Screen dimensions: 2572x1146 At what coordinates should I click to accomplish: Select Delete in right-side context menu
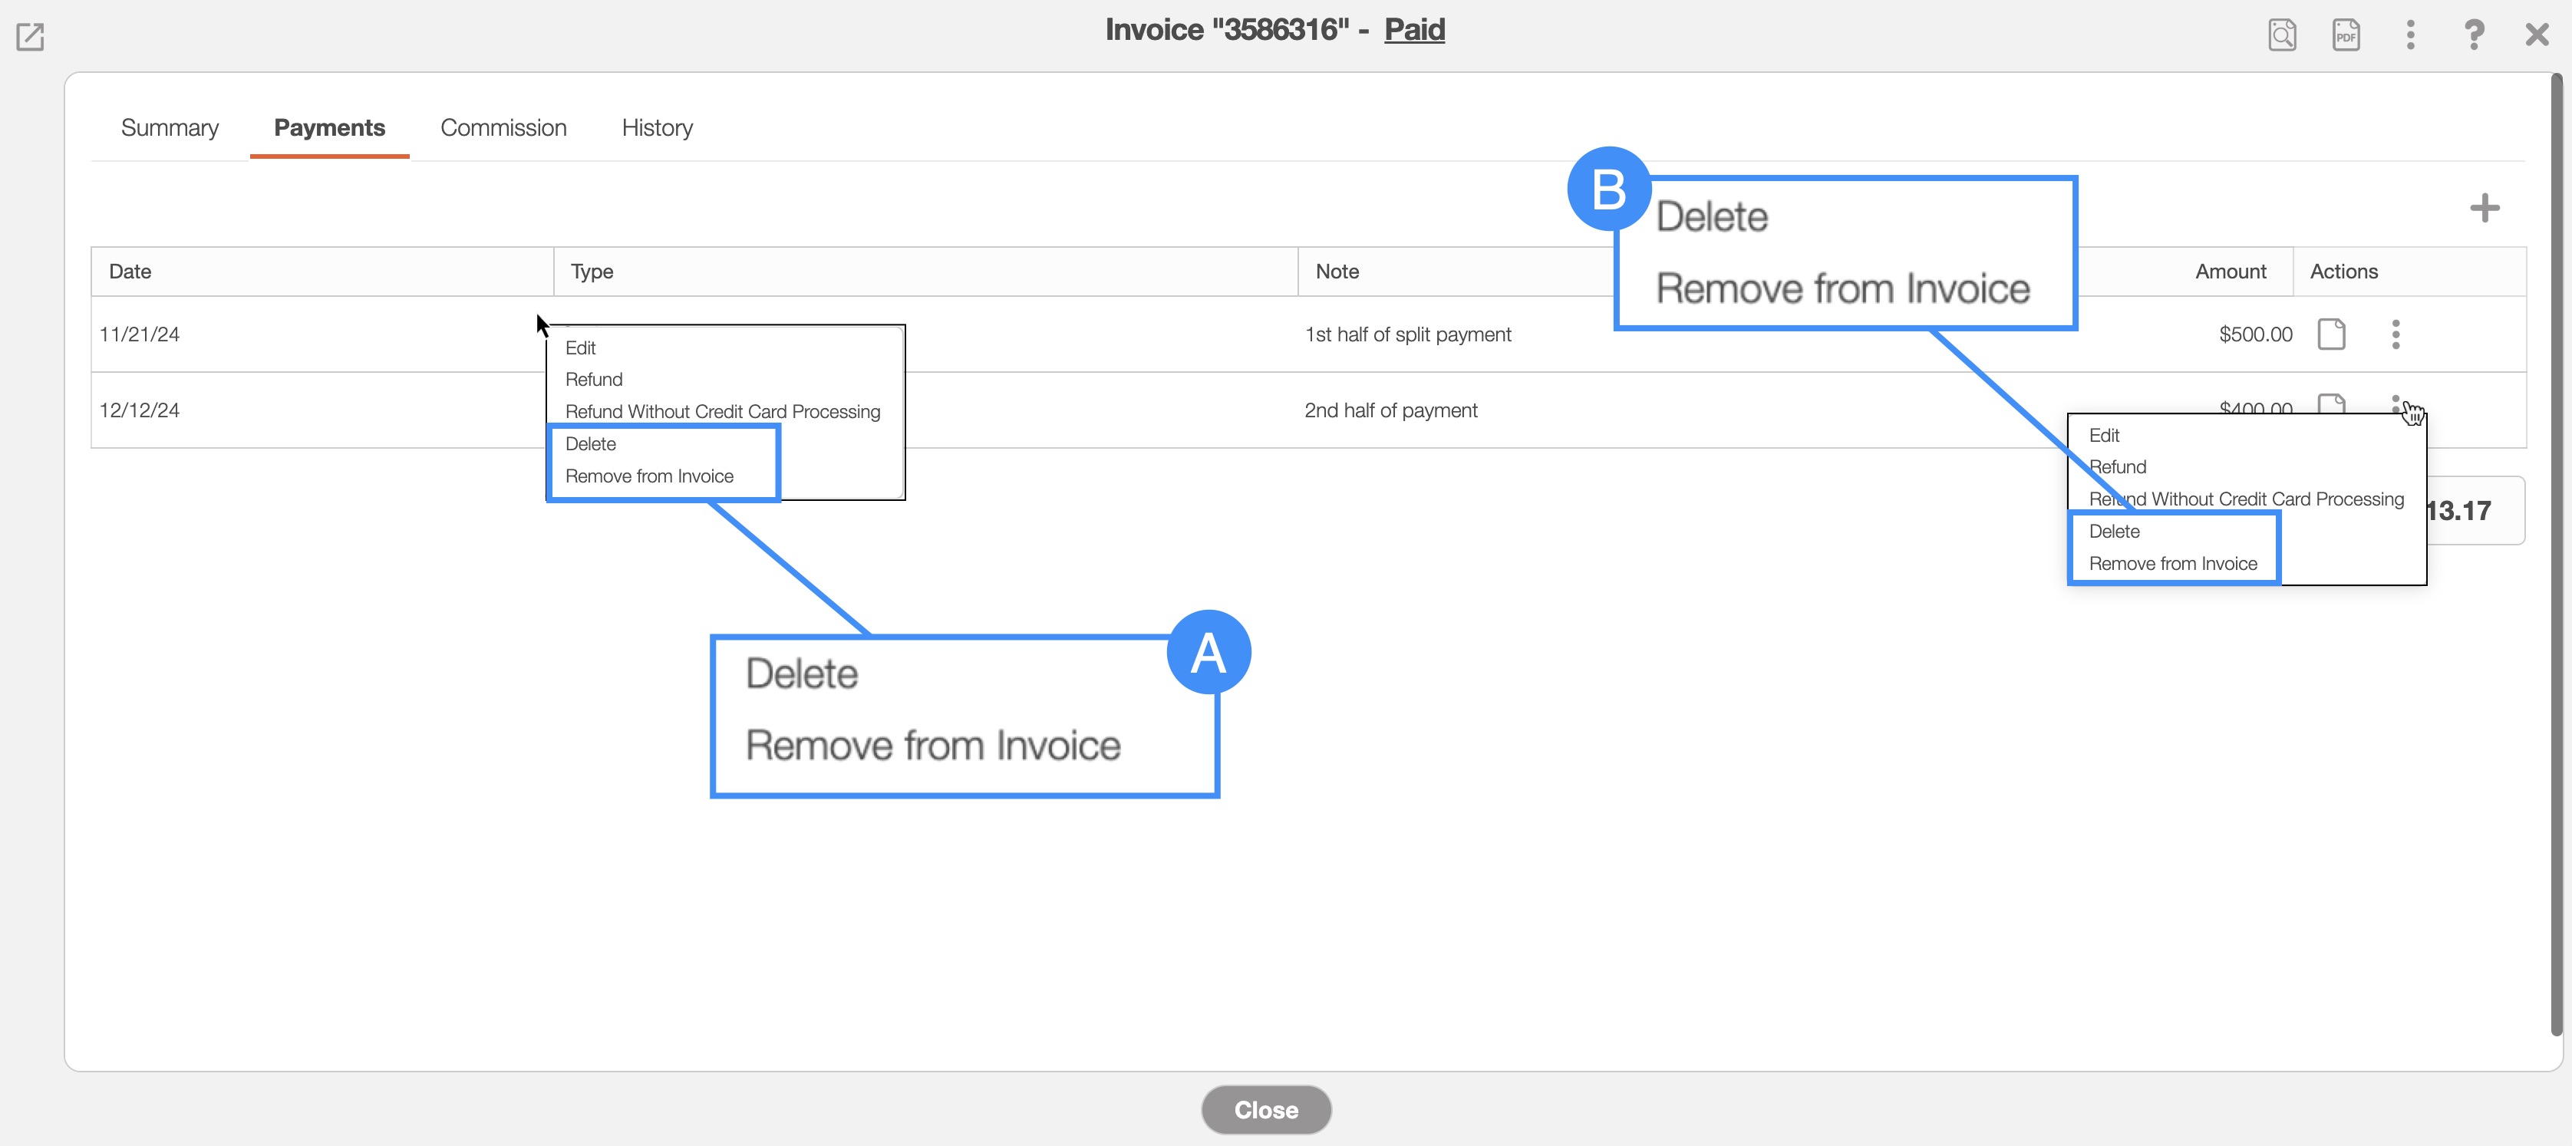(2114, 531)
